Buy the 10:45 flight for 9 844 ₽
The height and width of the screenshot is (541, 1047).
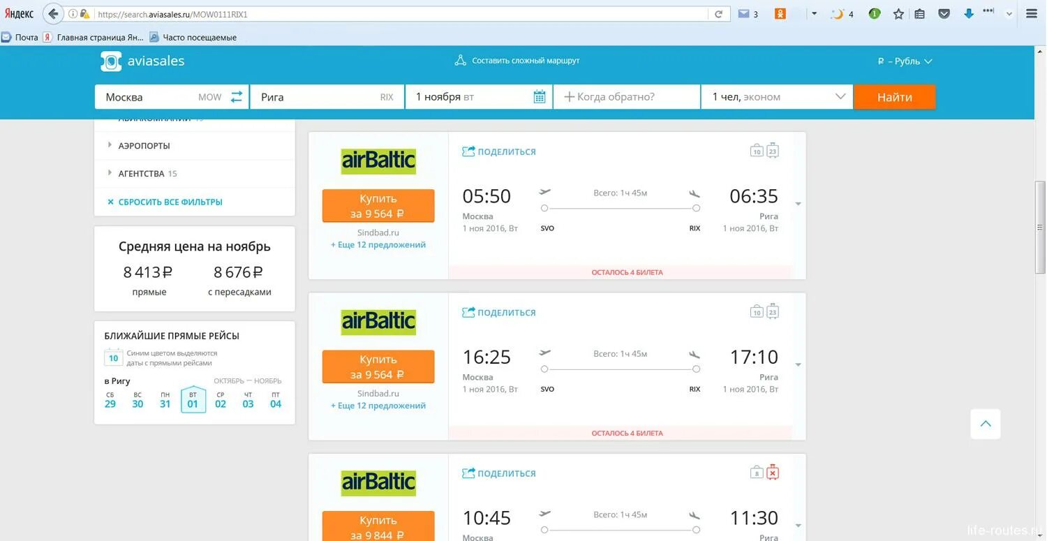pyautogui.click(x=378, y=526)
